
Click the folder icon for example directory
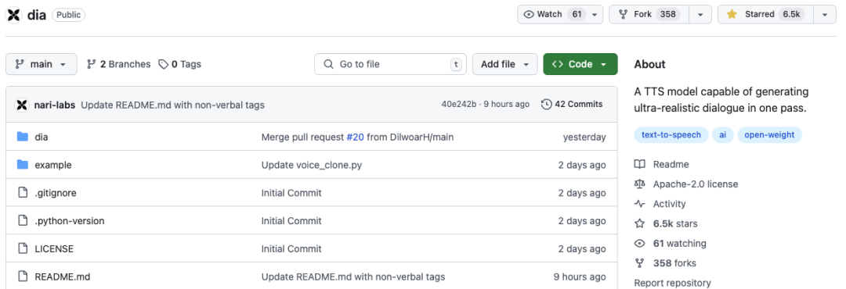tap(22, 165)
